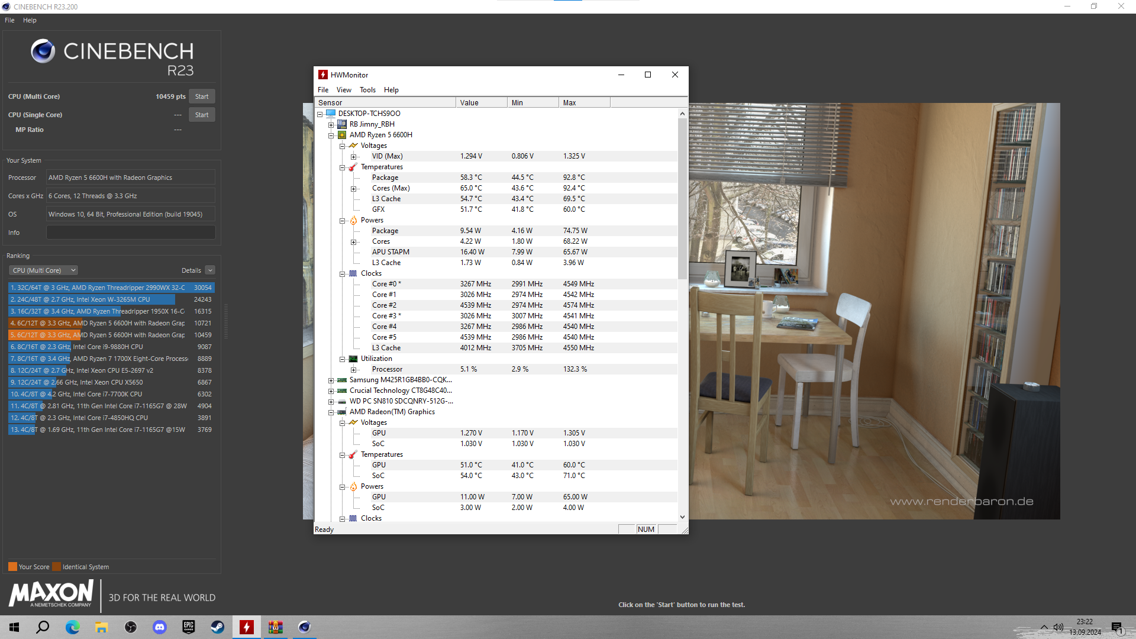Expand the RB Jimny_RBH tree node
The width and height of the screenshot is (1136, 639).
point(331,125)
